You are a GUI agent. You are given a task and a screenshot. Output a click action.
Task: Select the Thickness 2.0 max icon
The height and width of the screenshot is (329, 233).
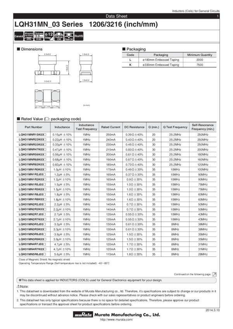tap(39, 36)
